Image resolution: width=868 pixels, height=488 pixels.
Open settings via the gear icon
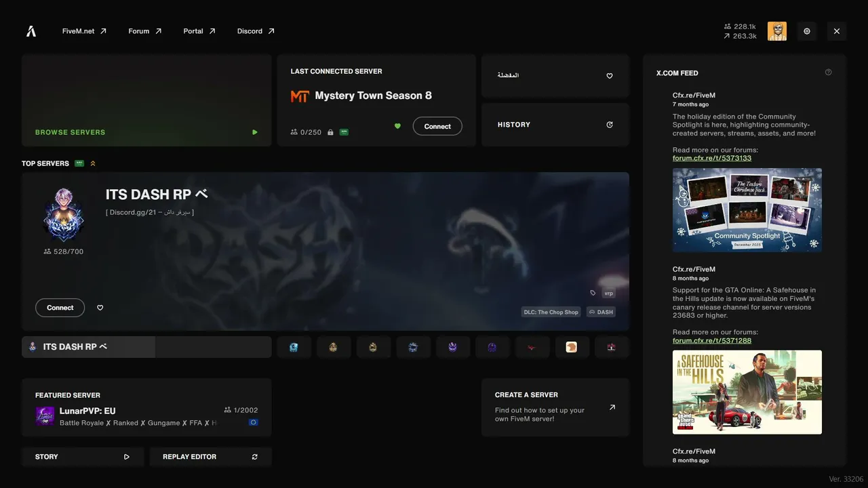[807, 31]
